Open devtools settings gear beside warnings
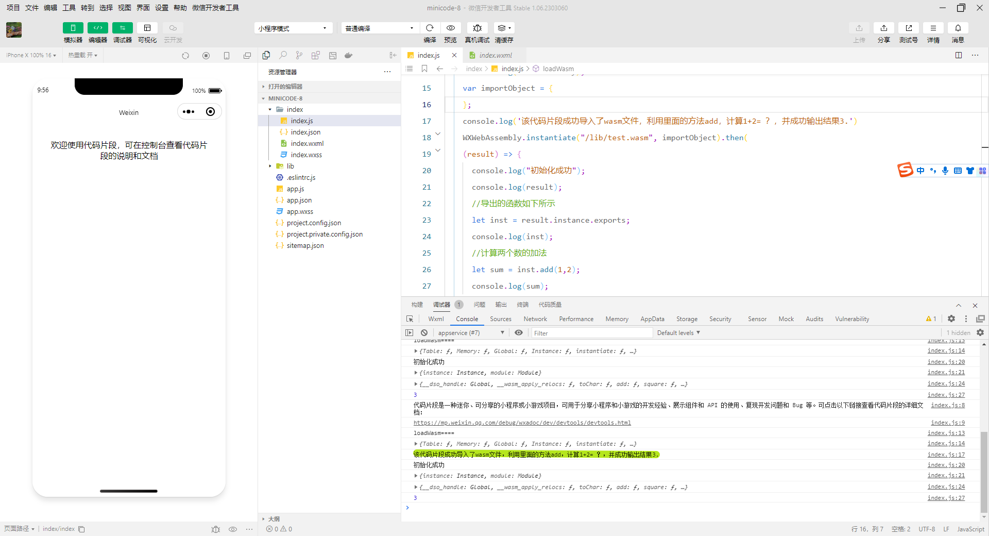This screenshot has width=989, height=536. pyautogui.click(x=951, y=319)
